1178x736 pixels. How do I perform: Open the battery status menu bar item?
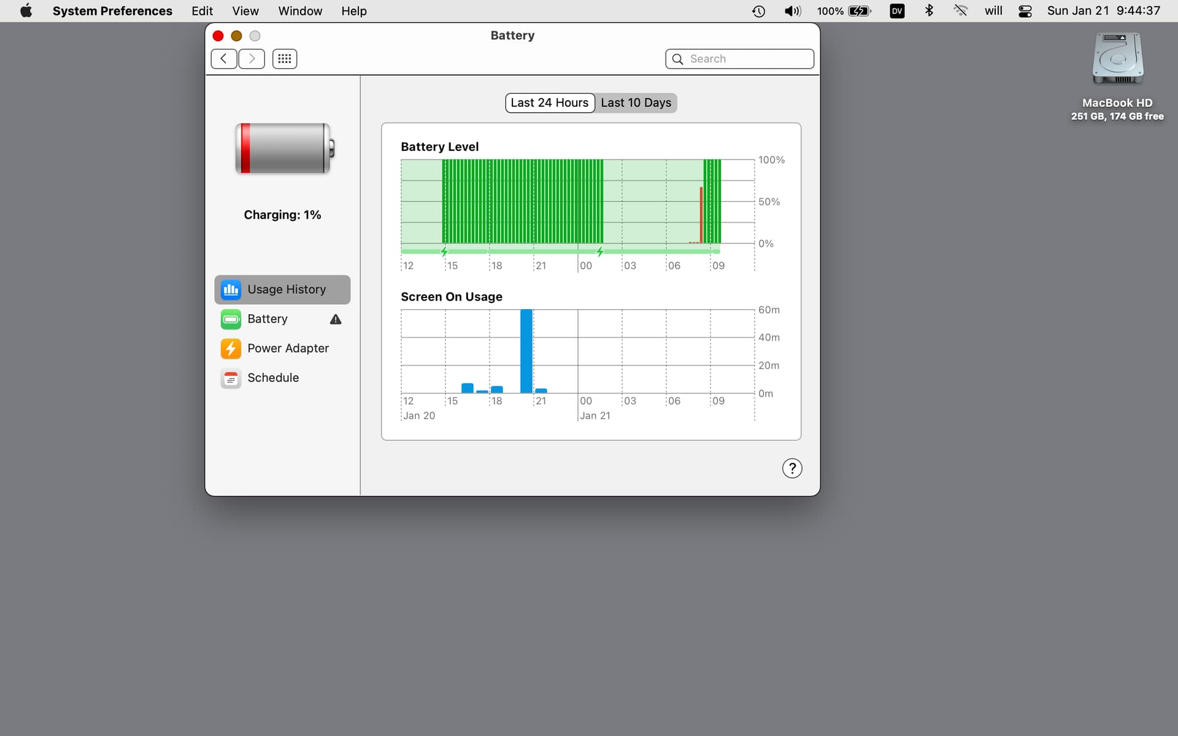(844, 11)
